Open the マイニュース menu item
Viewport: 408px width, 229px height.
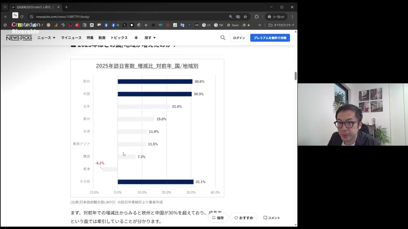coord(71,38)
